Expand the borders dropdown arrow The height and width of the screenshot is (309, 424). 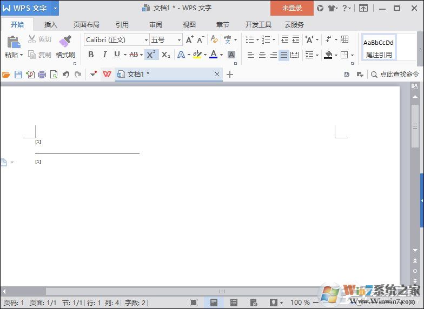(353, 55)
